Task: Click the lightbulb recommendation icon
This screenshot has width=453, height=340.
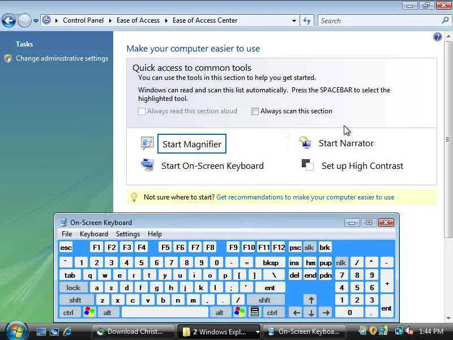Action: [x=134, y=197]
